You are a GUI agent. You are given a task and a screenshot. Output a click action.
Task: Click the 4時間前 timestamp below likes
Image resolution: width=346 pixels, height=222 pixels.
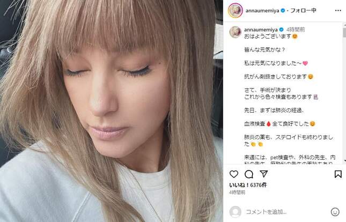tap(237, 193)
